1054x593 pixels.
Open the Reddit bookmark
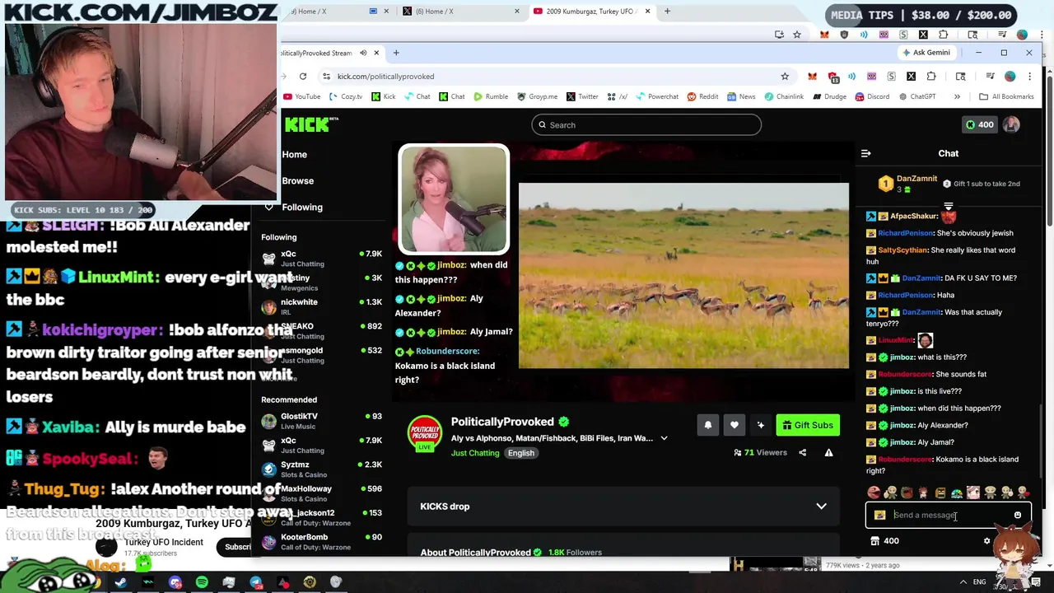pyautogui.click(x=702, y=96)
